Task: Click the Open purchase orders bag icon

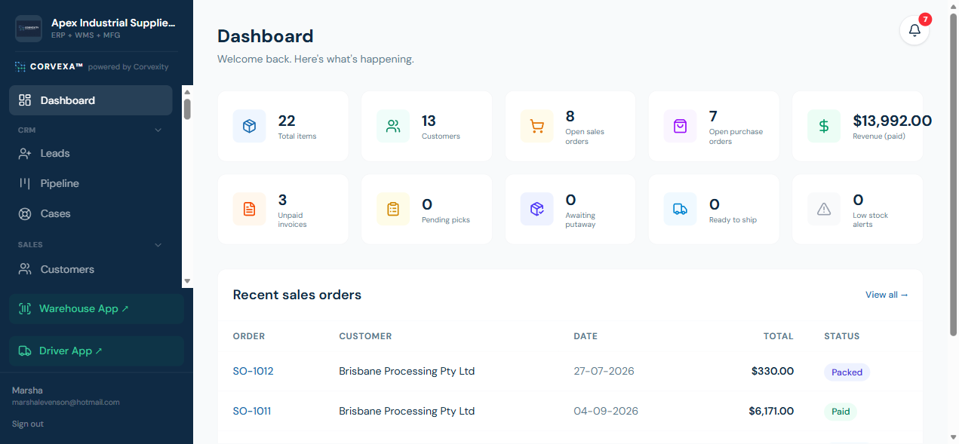Action: (x=680, y=127)
